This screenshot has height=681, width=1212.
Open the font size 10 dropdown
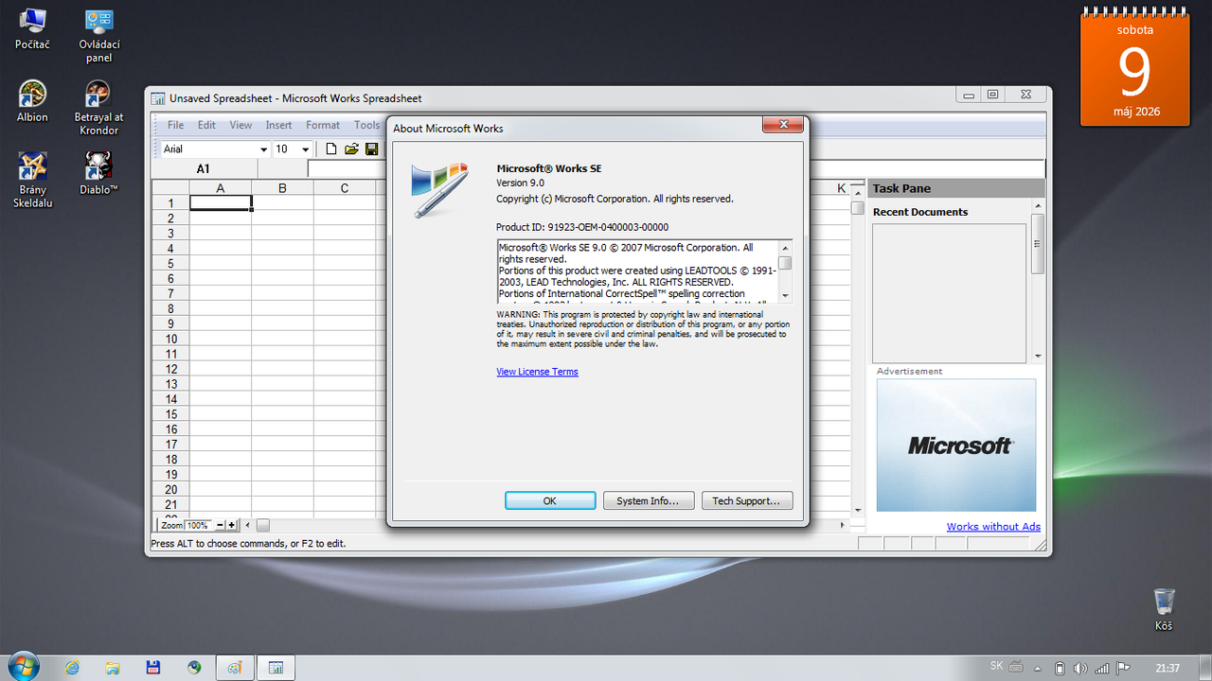pyautogui.click(x=305, y=149)
